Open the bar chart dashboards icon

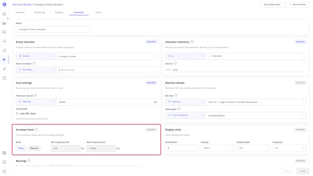(4, 23)
